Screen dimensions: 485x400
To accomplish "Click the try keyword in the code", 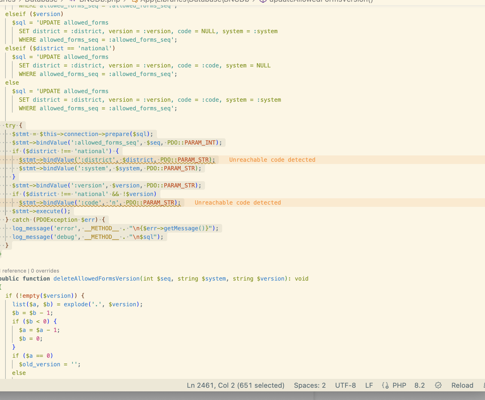I will [10, 125].
